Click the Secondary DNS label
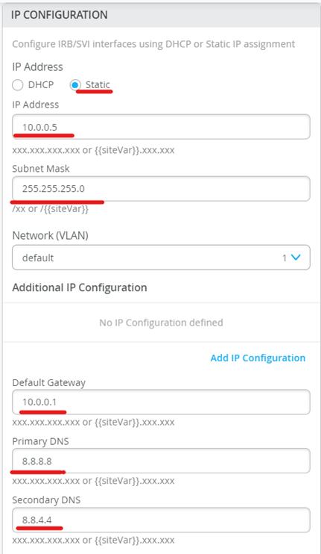321x554 pixels. [46, 500]
